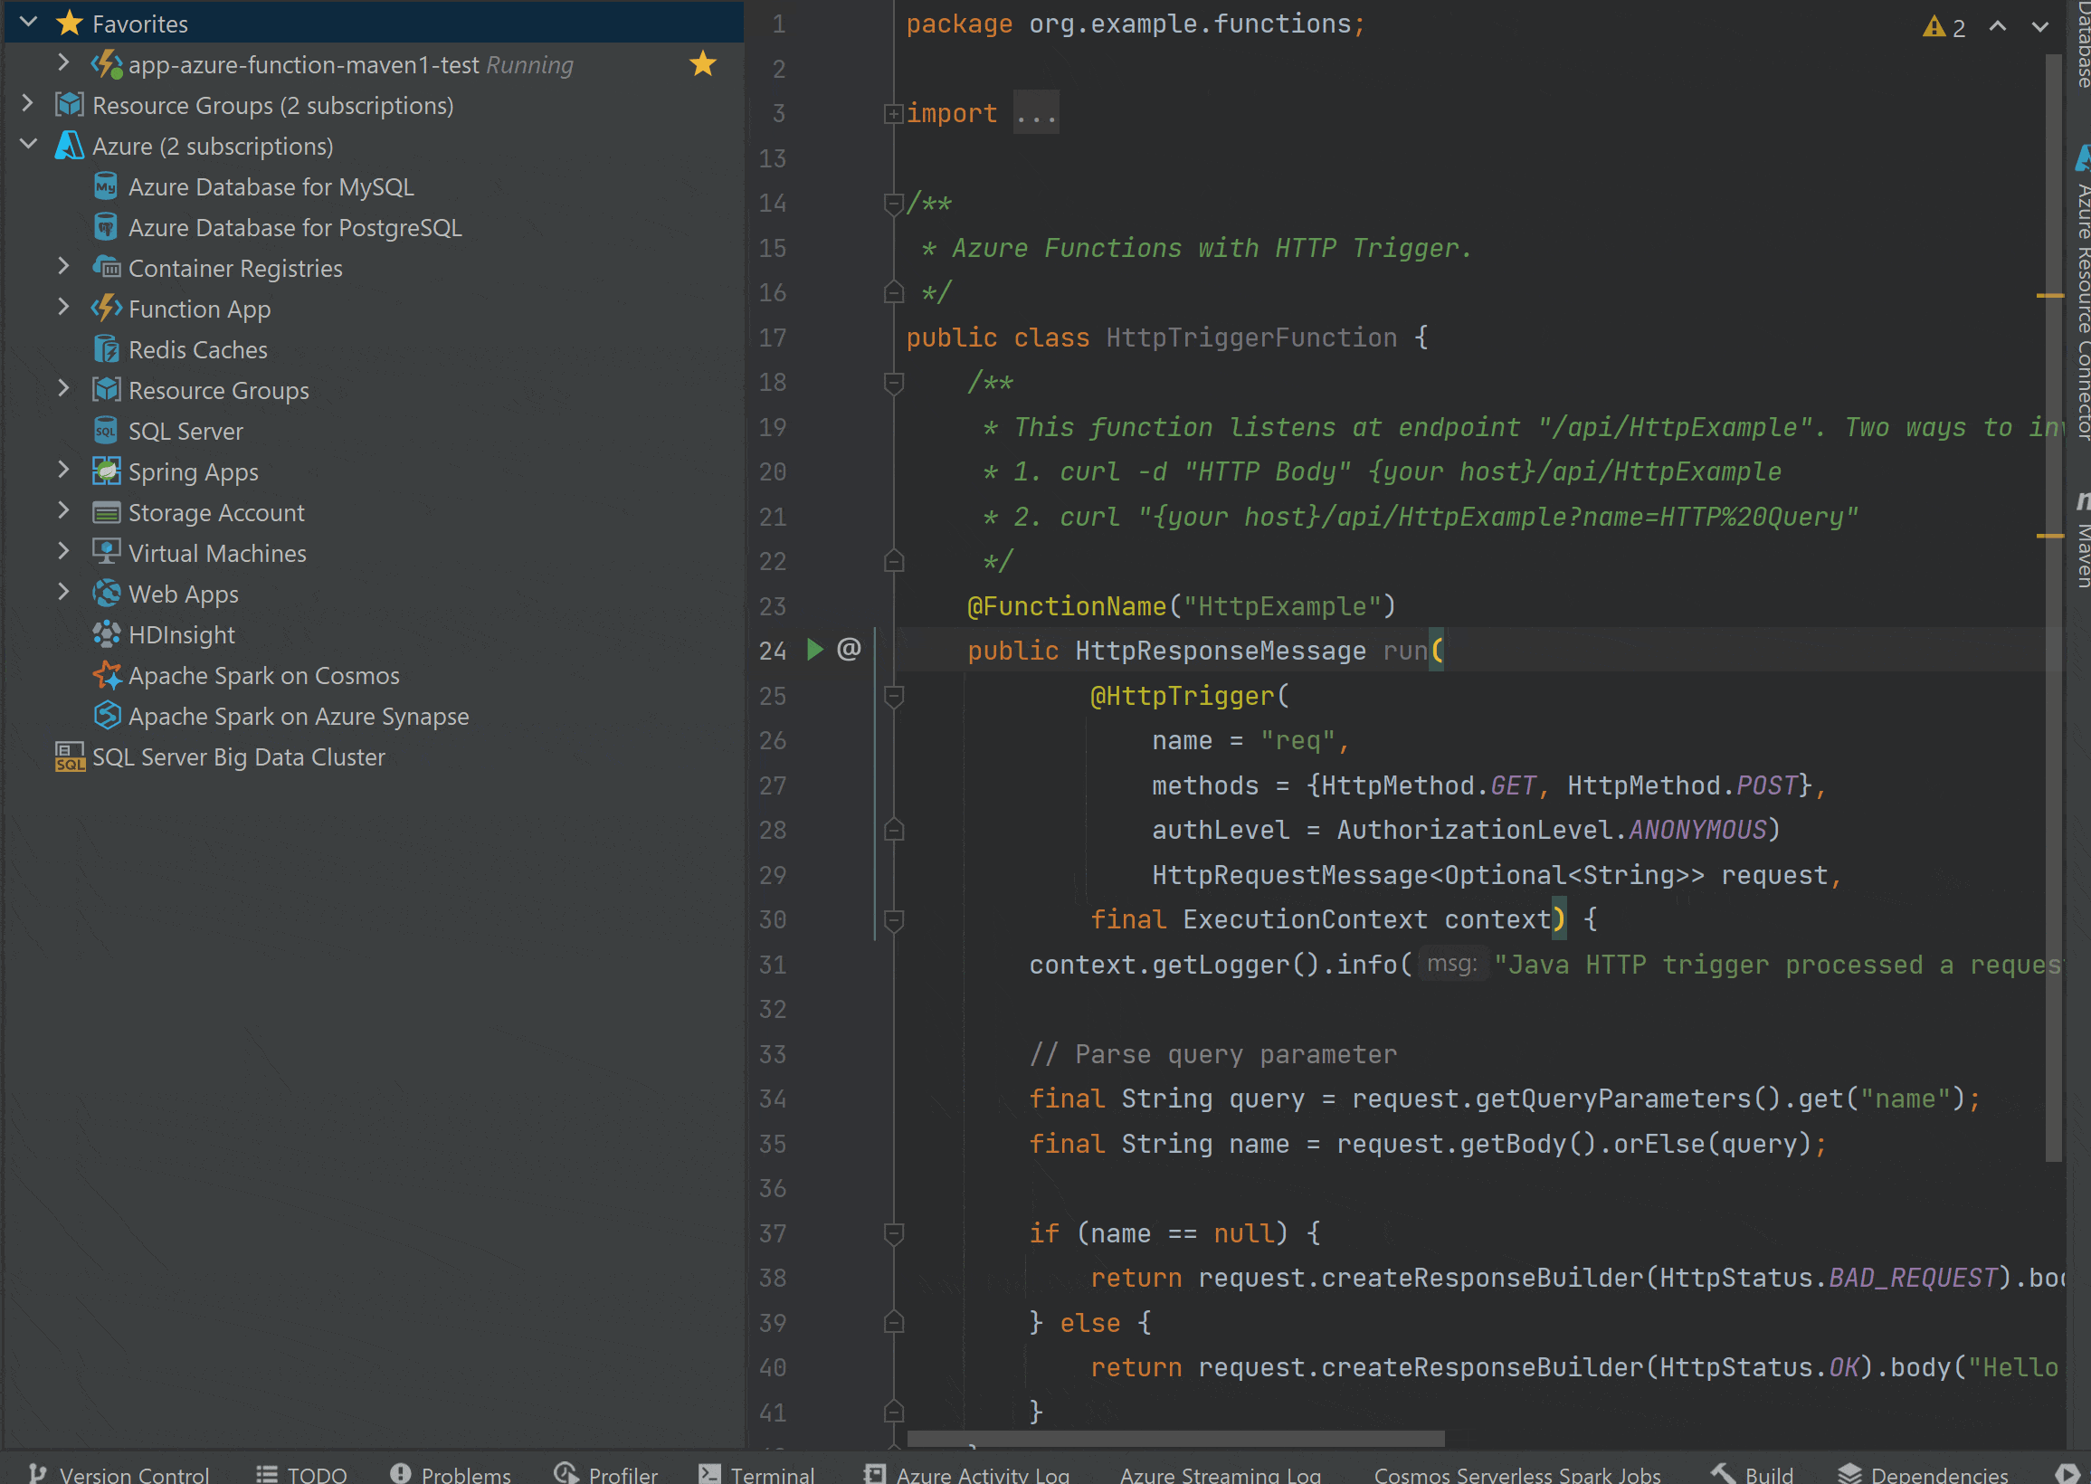Expand Resource Groups (2 subscriptions) node
Image resolution: width=2091 pixels, height=1484 pixels.
pos(27,103)
